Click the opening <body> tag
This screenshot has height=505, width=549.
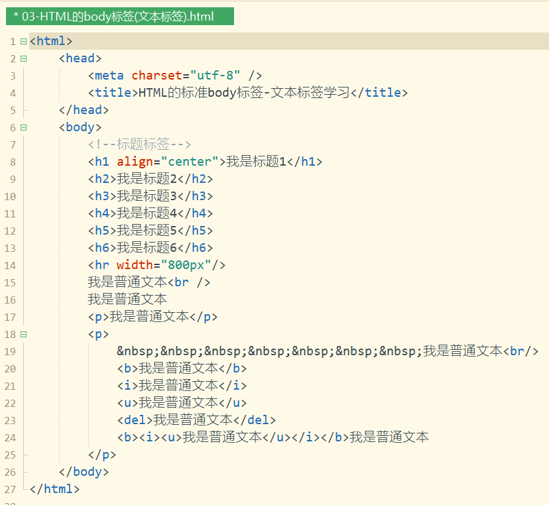(x=80, y=127)
